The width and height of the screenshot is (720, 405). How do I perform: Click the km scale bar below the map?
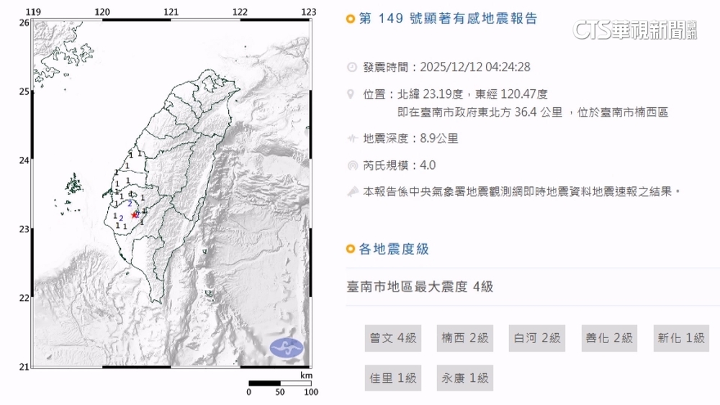coord(280,383)
